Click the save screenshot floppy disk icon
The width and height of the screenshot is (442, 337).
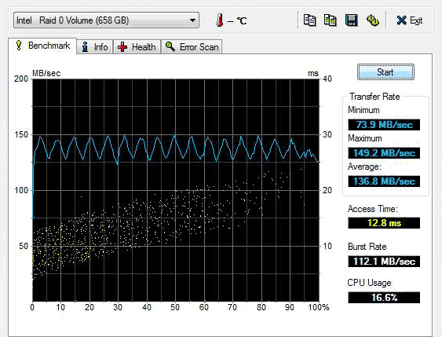tap(351, 20)
